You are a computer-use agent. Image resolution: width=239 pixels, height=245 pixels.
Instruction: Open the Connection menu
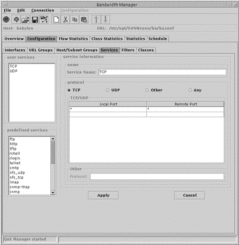(42, 10)
